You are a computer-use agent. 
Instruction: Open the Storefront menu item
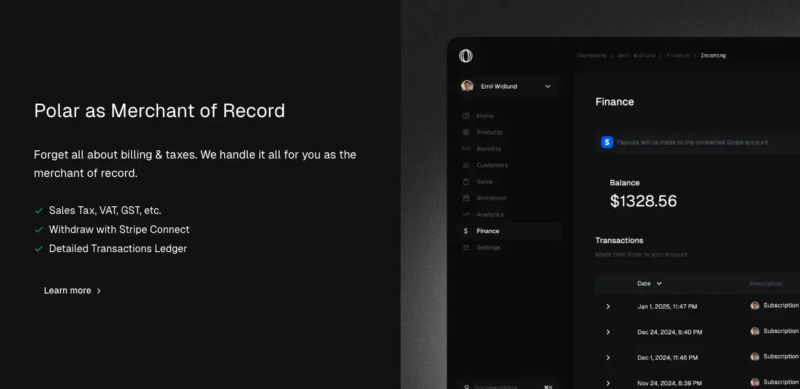pyautogui.click(x=491, y=198)
